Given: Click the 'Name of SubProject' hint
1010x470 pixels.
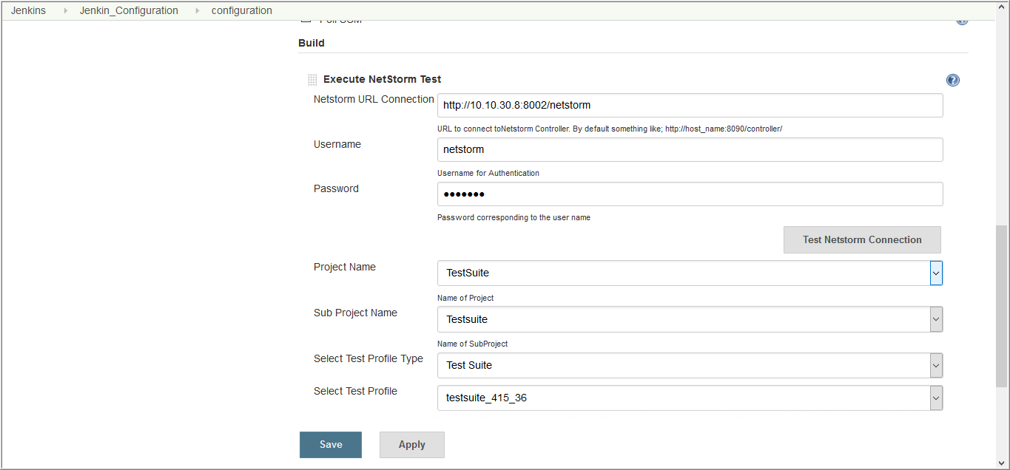Looking at the screenshot, I should click(473, 344).
